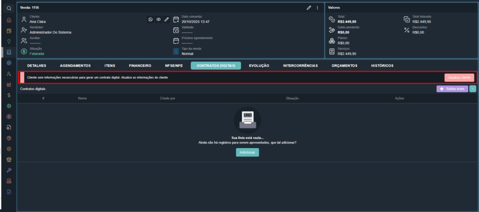The image size is (479, 212).
Task: Go to the Históricos tab
Action: [382, 66]
